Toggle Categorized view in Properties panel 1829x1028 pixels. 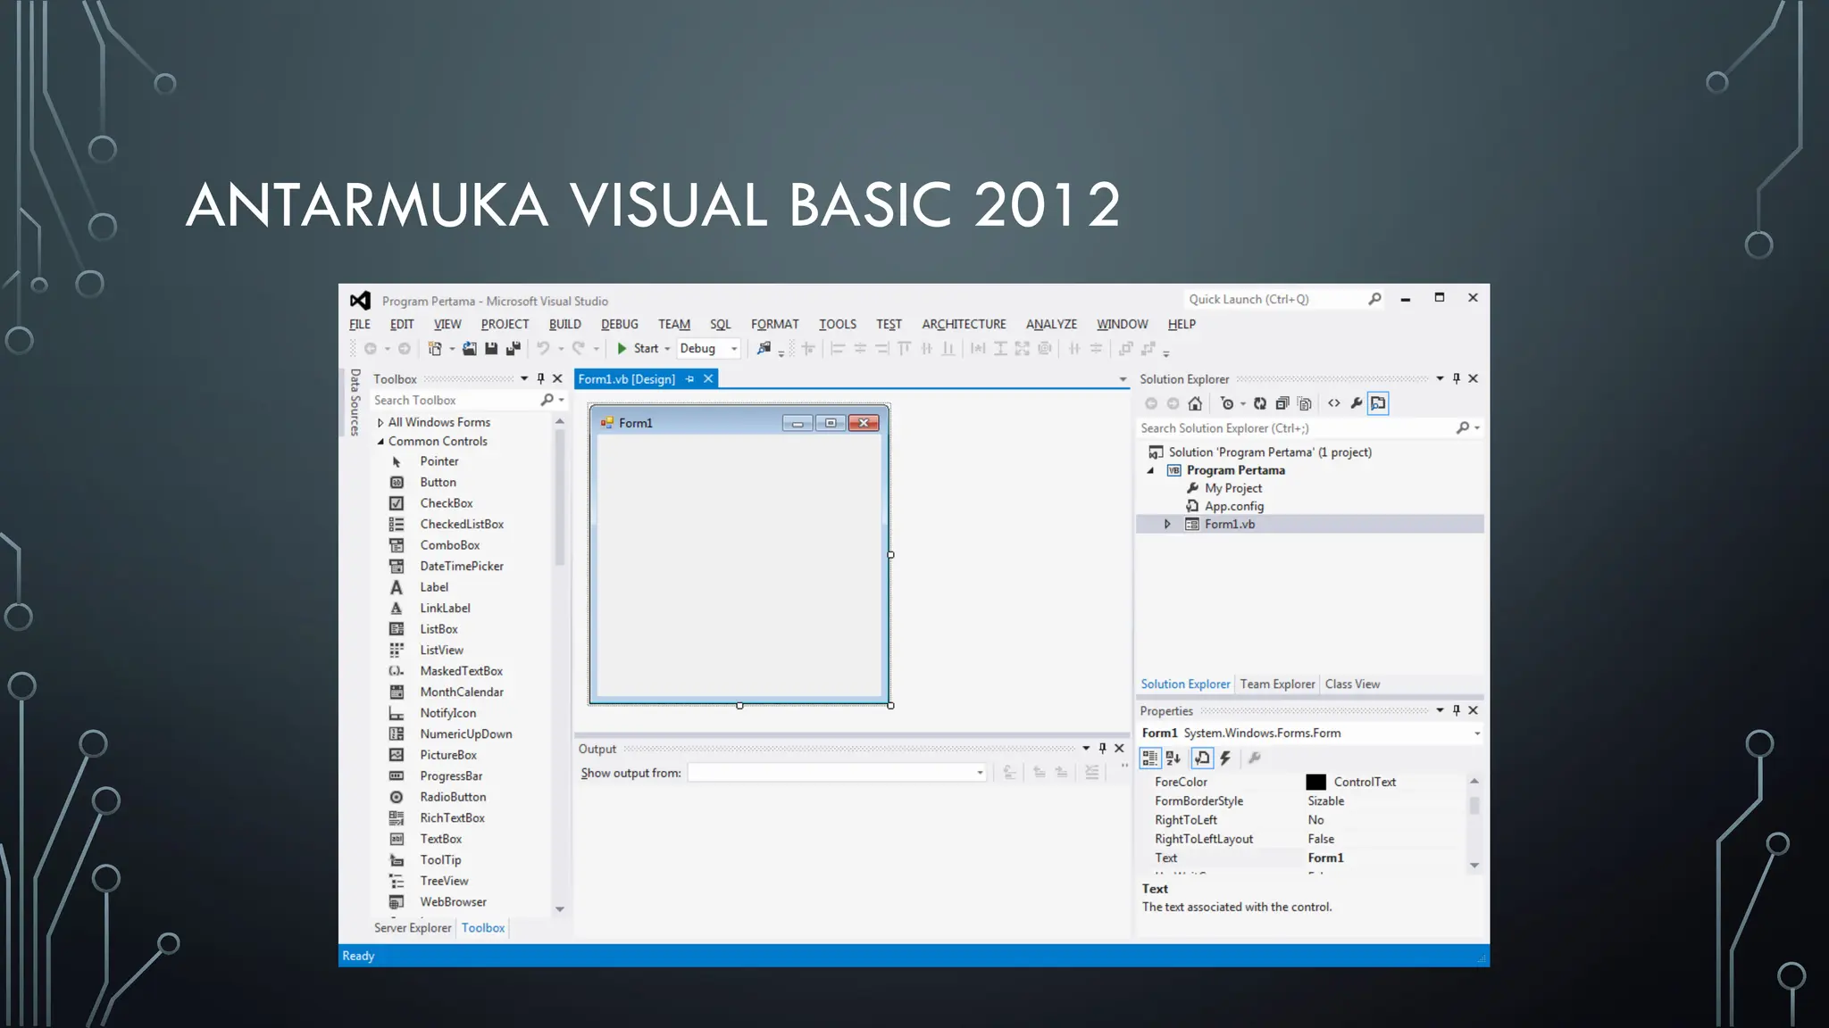coord(1150,759)
